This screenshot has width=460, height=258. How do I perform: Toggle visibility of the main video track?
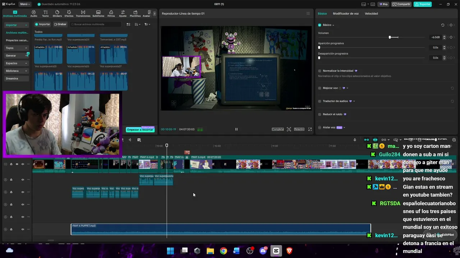point(17,164)
